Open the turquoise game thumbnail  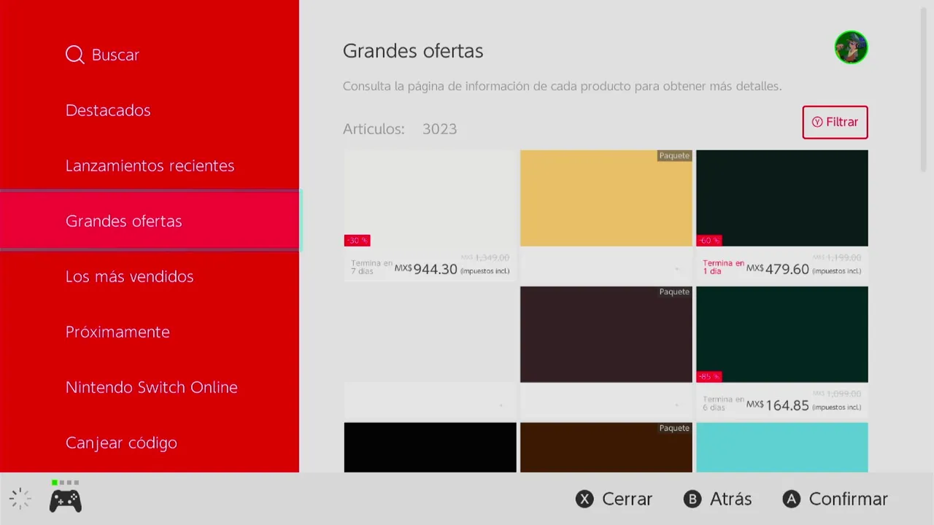(x=781, y=447)
